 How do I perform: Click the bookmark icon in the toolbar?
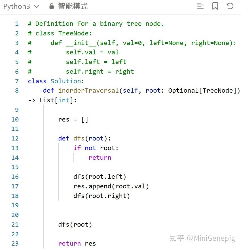pos(215,6)
